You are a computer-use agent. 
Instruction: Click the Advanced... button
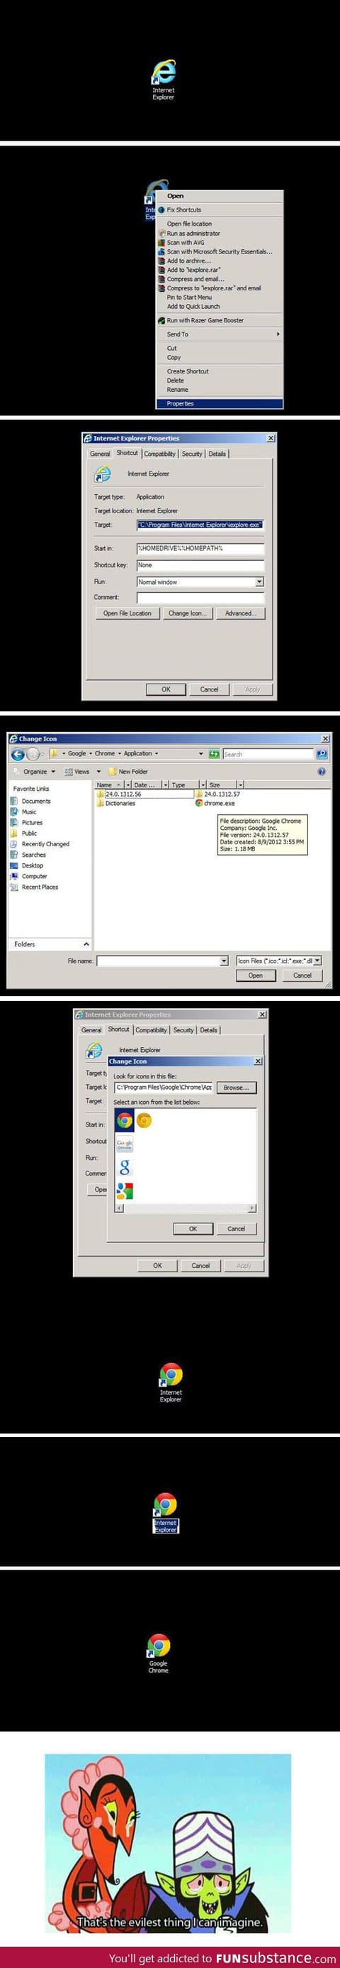pos(240,613)
